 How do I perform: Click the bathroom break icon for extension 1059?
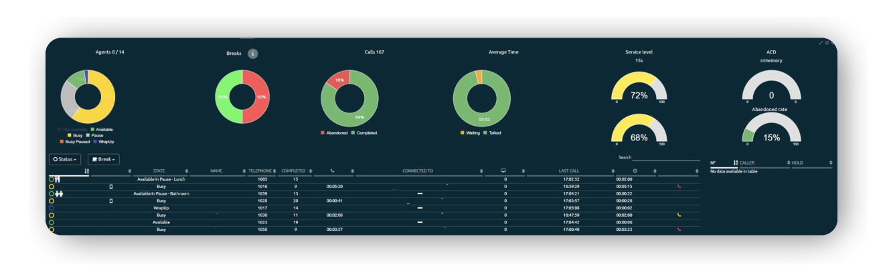tap(59, 194)
